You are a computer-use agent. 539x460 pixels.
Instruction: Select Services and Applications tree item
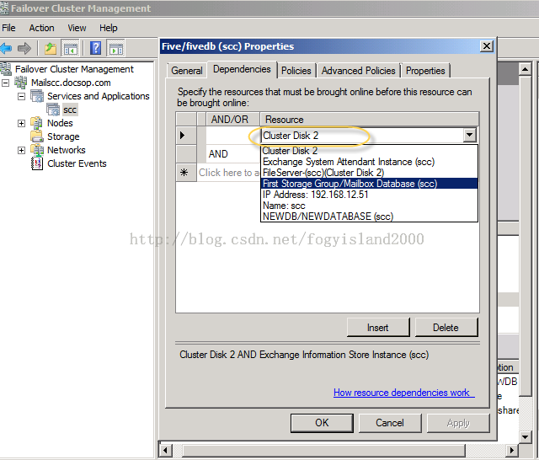pos(99,96)
